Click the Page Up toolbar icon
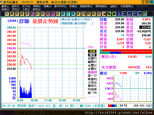154x115 pixels. pos(129,14)
